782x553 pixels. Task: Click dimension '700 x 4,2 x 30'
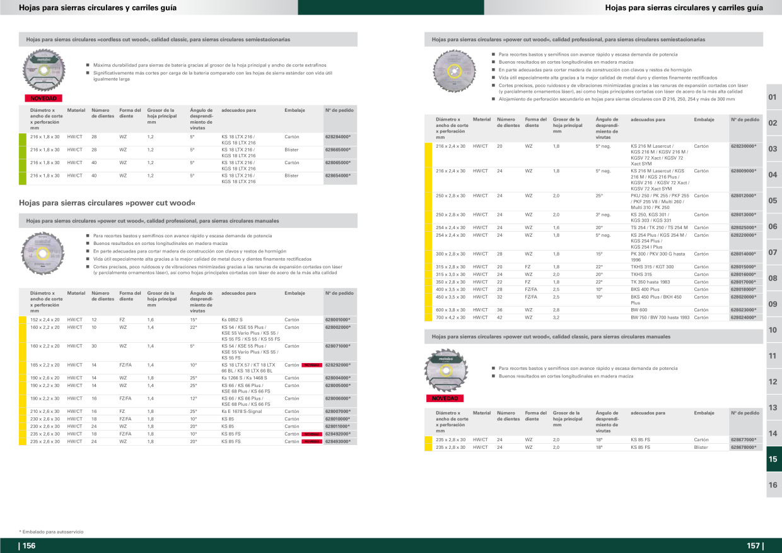pos(450,318)
